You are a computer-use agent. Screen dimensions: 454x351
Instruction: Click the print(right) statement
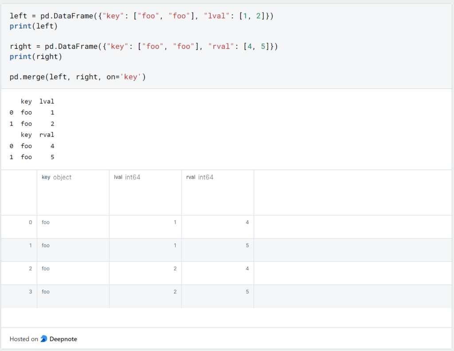pos(36,56)
